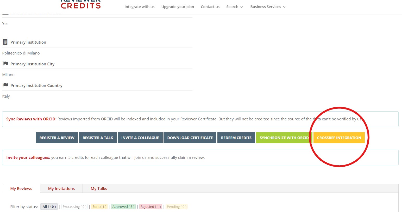This screenshot has height=212, width=402.
Task: Click the Primary Institution building icon
Action: [x=5, y=42]
